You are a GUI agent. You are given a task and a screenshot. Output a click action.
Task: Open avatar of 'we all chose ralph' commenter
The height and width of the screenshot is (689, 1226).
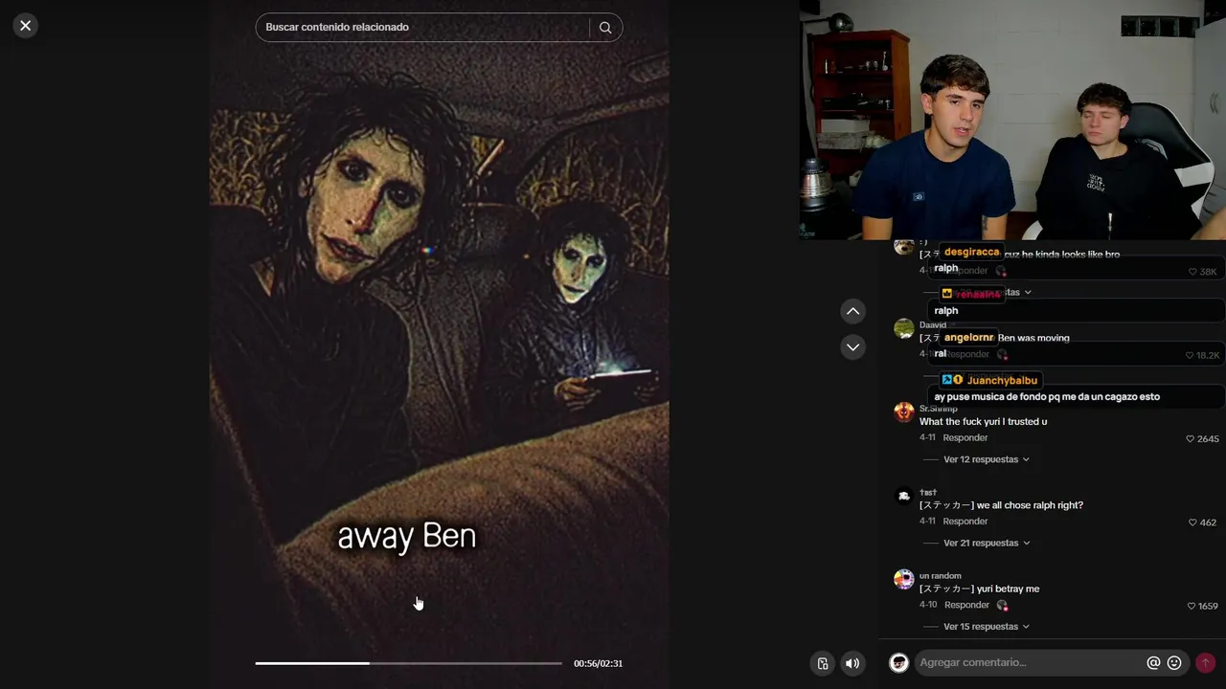pos(904,496)
